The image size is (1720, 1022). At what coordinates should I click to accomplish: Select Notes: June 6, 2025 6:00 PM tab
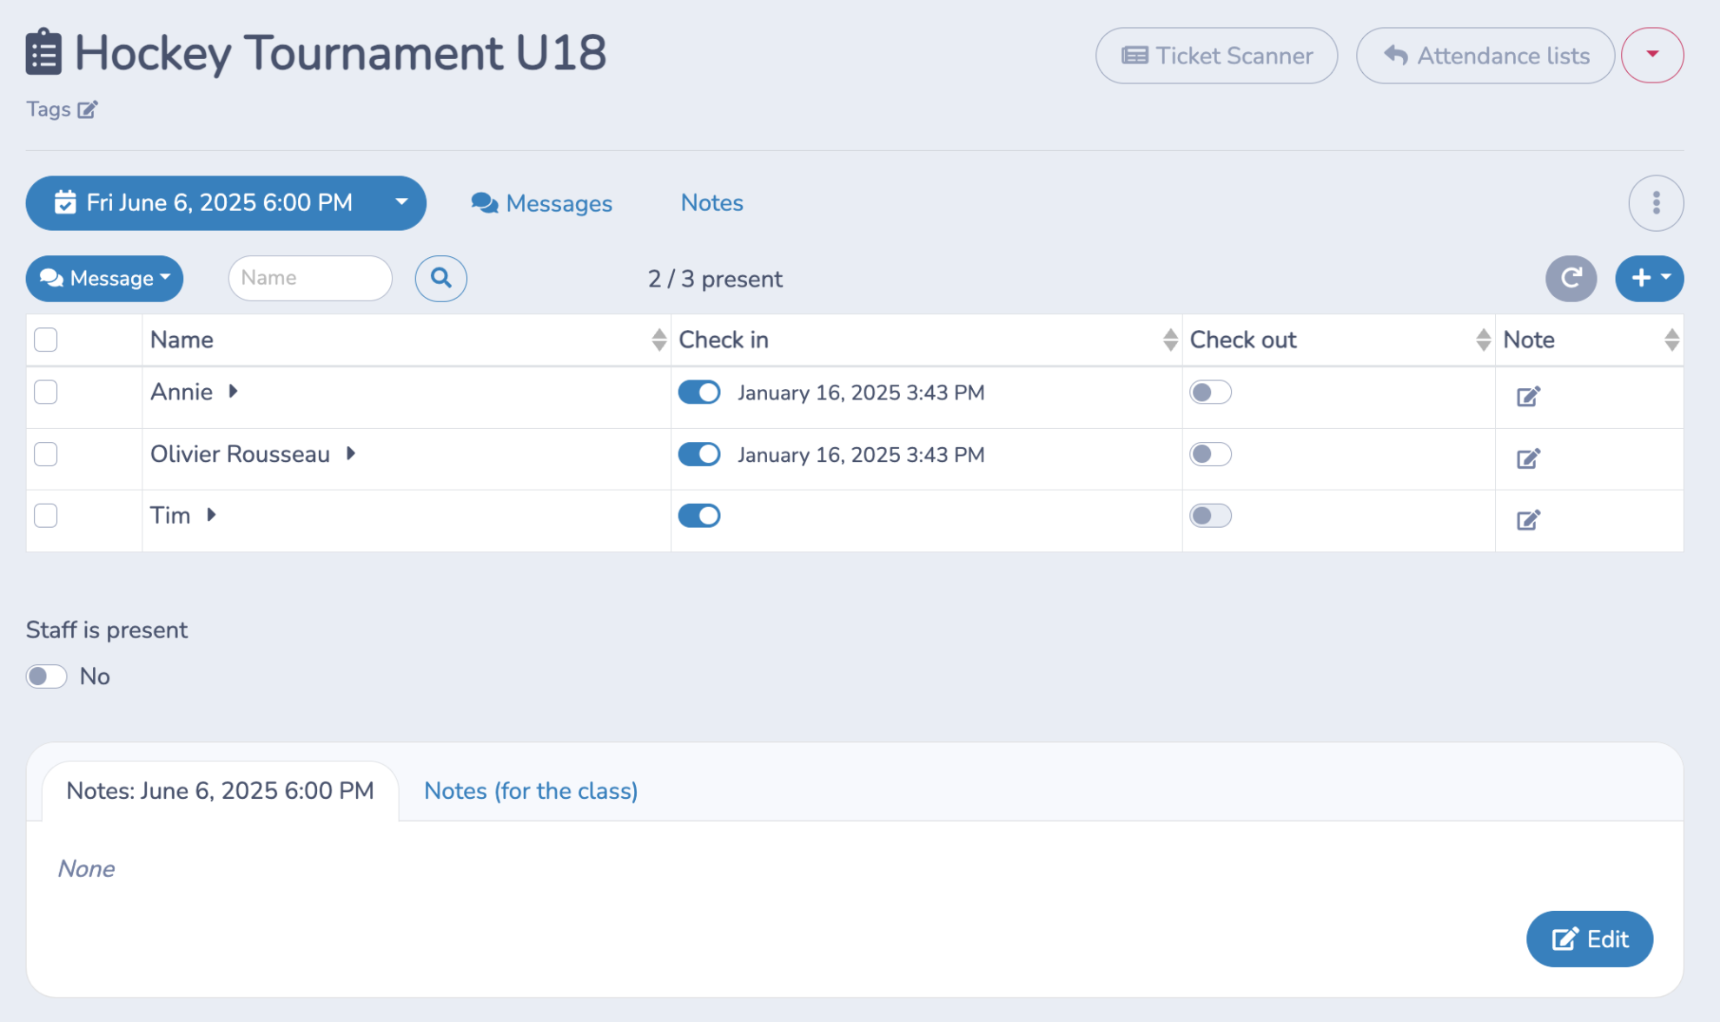click(x=220, y=791)
